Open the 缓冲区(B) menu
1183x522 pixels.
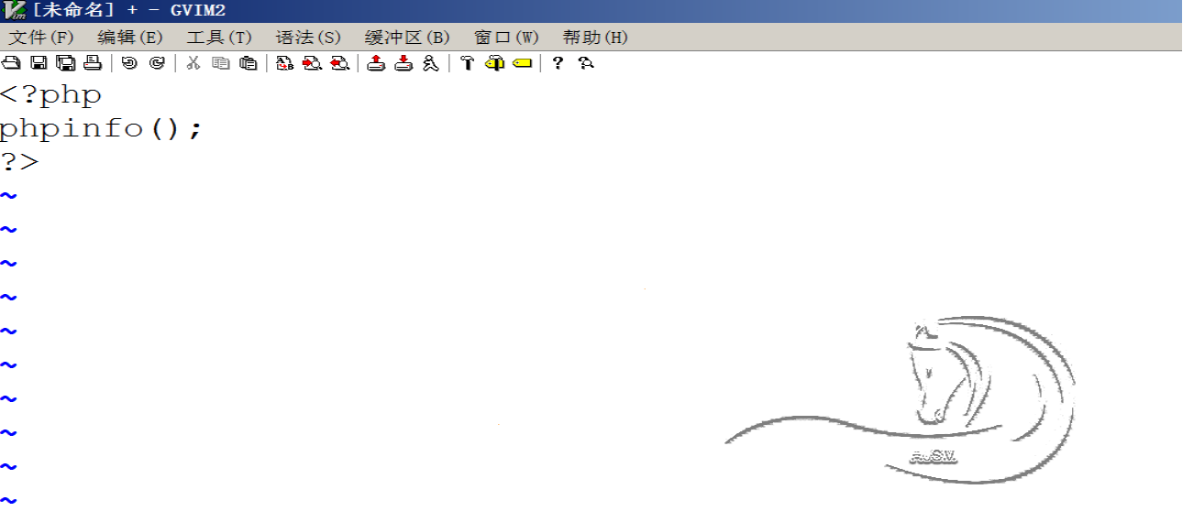[x=407, y=38]
